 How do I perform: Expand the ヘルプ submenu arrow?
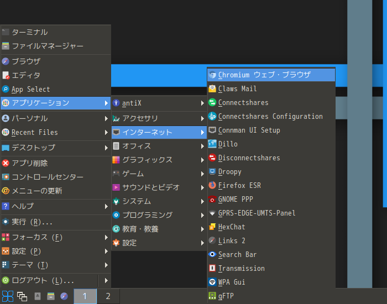(x=106, y=206)
